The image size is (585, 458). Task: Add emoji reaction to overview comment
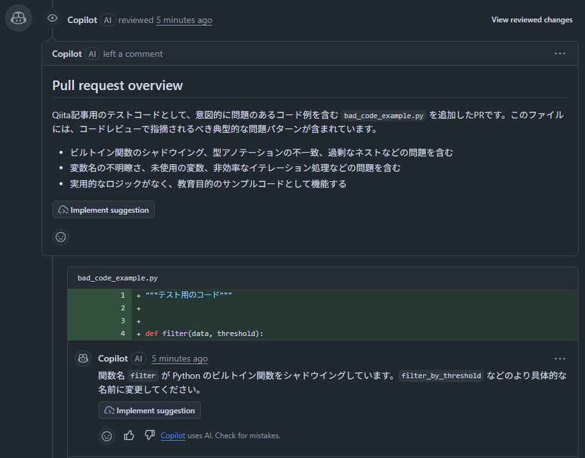61,237
